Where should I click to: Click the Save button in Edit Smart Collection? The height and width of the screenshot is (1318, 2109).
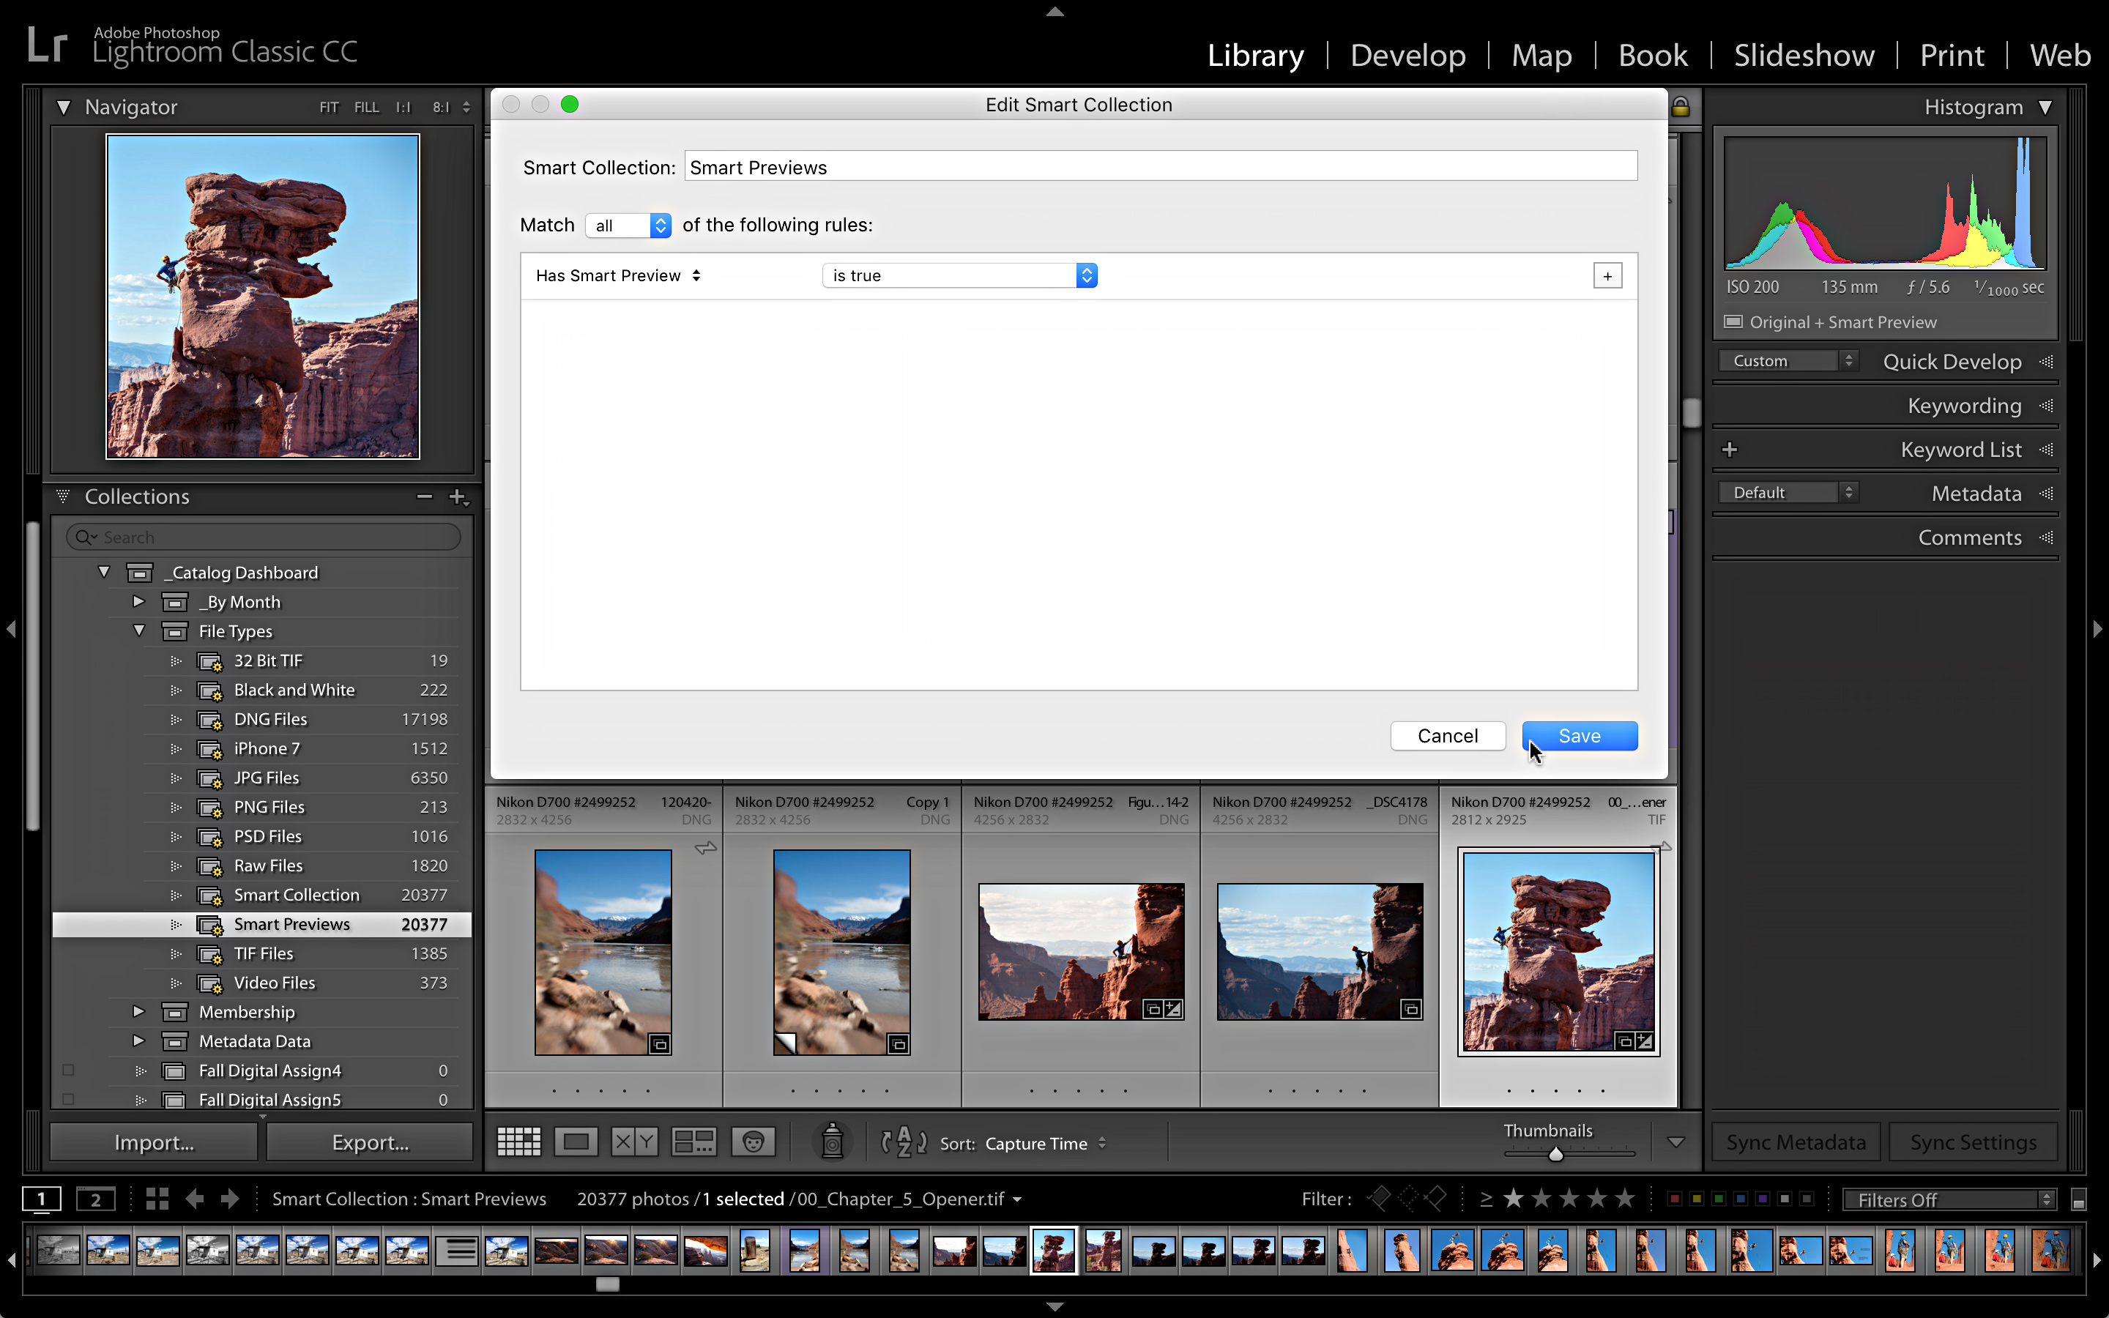1578,735
